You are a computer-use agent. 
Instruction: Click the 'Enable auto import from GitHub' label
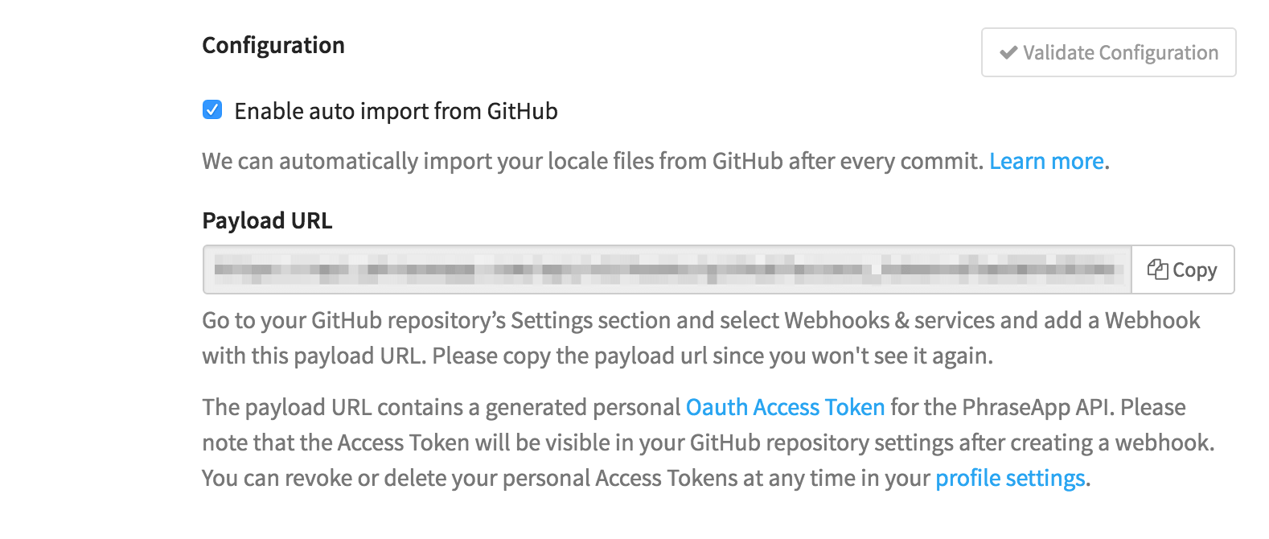click(x=396, y=111)
